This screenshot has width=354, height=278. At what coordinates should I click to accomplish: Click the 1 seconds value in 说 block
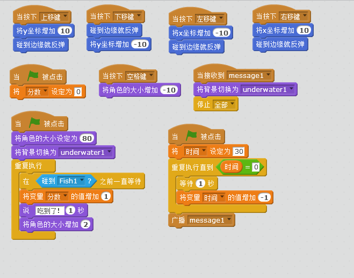tap(70, 211)
